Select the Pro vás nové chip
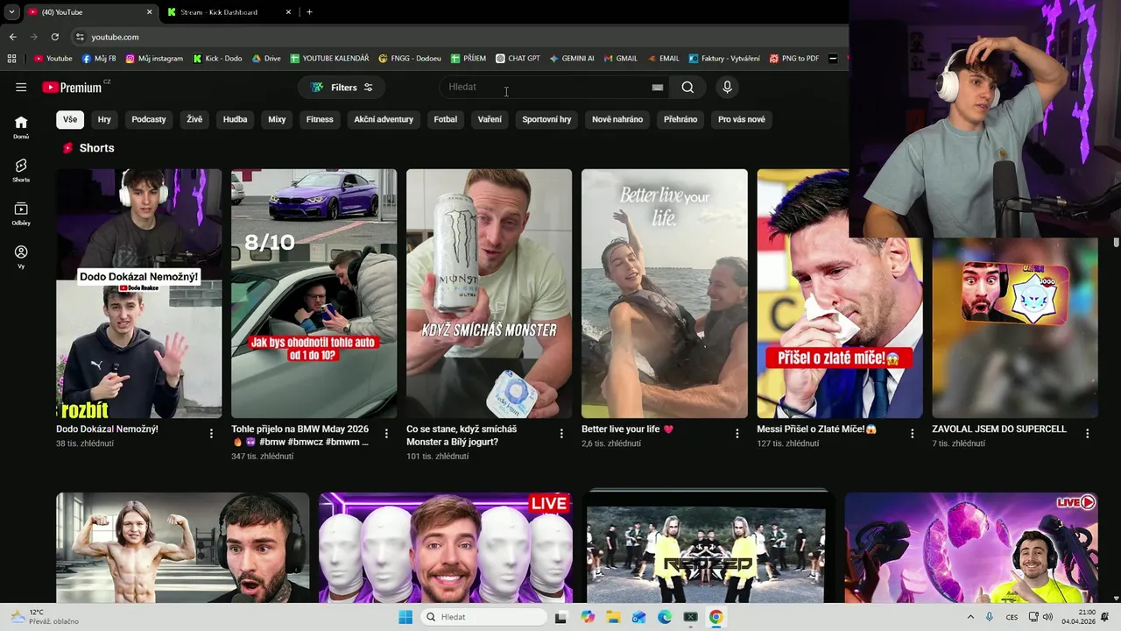The height and width of the screenshot is (631, 1121). [742, 119]
